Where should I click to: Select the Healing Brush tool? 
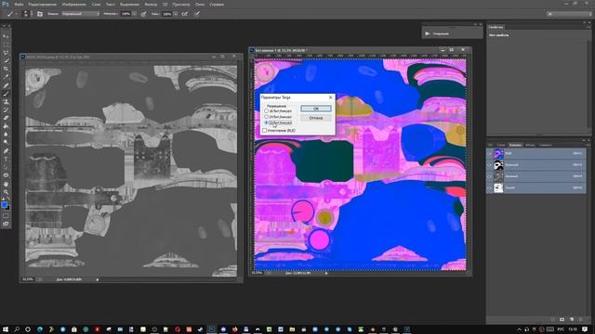(x=6, y=85)
